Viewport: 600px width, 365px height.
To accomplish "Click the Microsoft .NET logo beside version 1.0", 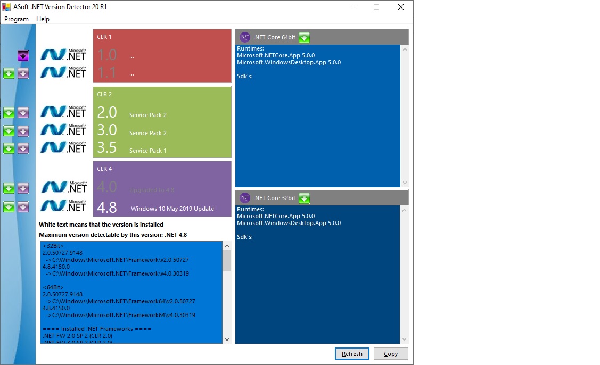I will (x=63, y=55).
